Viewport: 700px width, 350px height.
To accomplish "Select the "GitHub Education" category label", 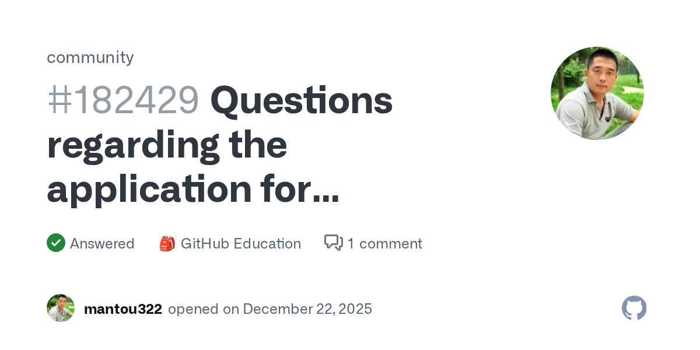I will tap(240, 243).
